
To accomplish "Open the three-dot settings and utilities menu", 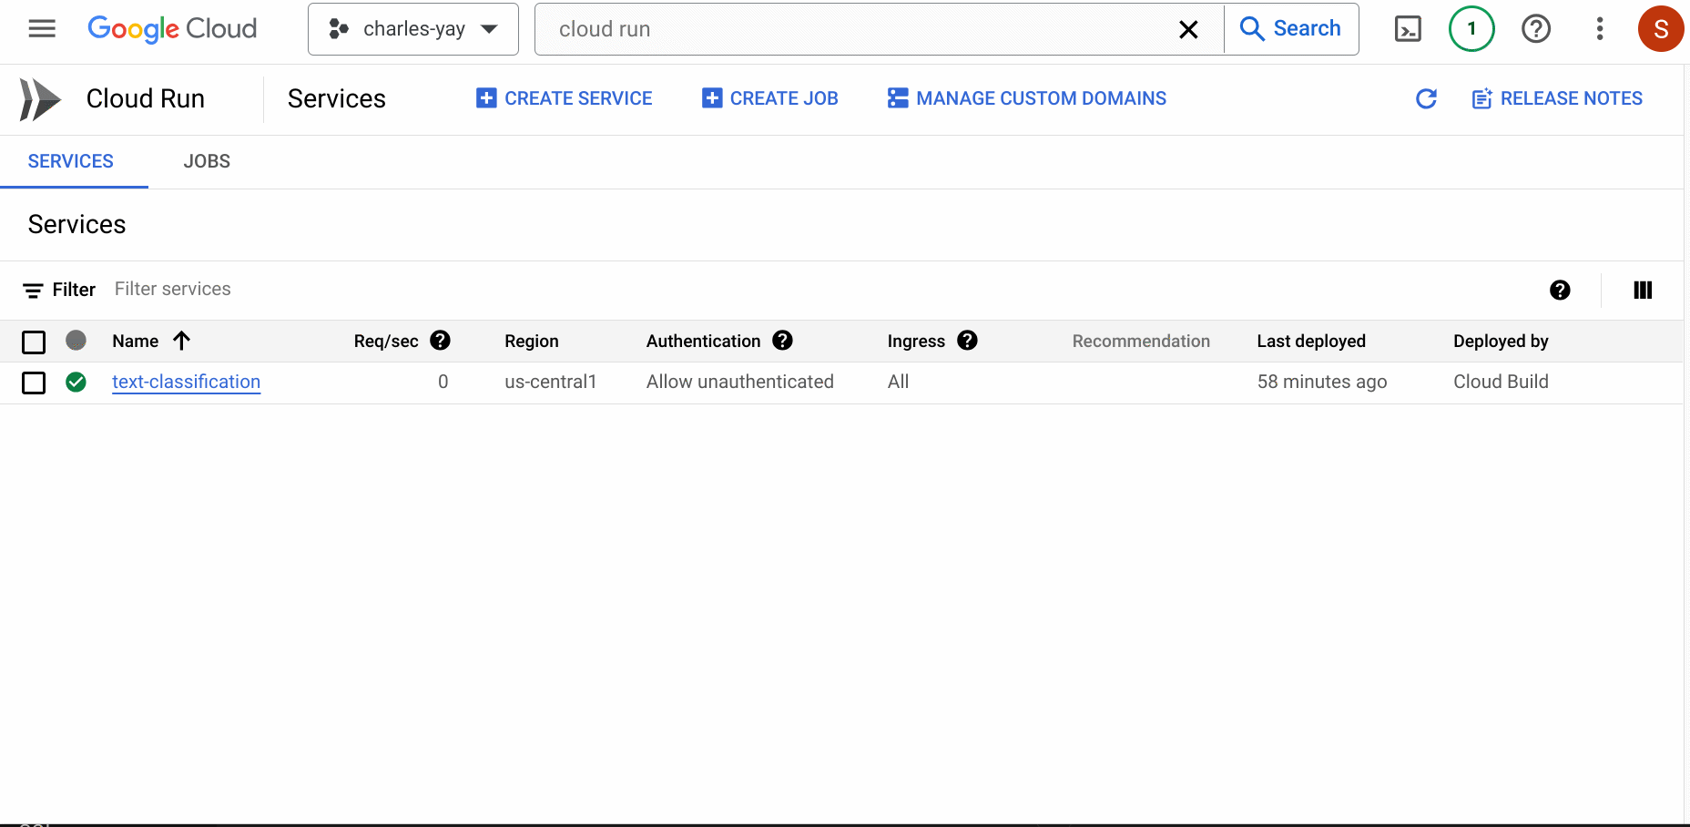I will [x=1600, y=29].
